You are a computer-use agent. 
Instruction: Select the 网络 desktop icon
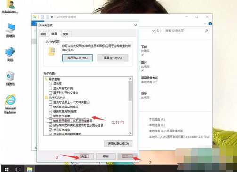tap(10, 54)
